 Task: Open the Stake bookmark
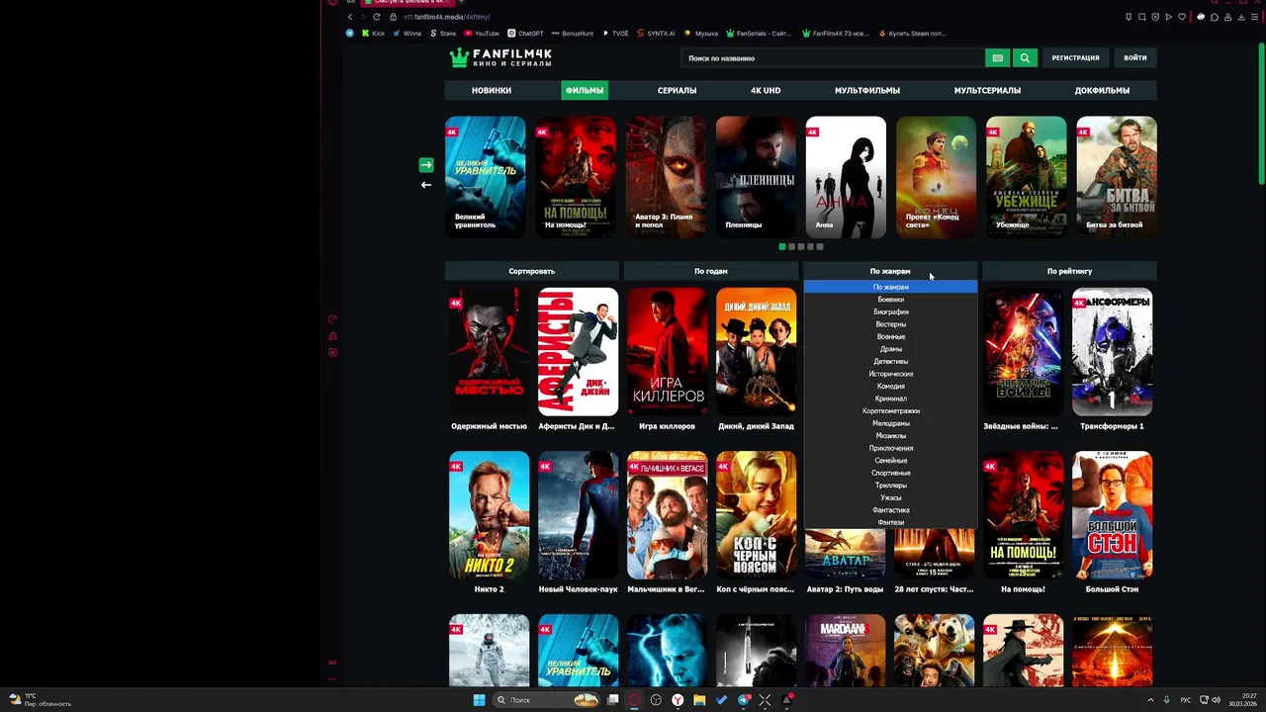[x=443, y=34]
